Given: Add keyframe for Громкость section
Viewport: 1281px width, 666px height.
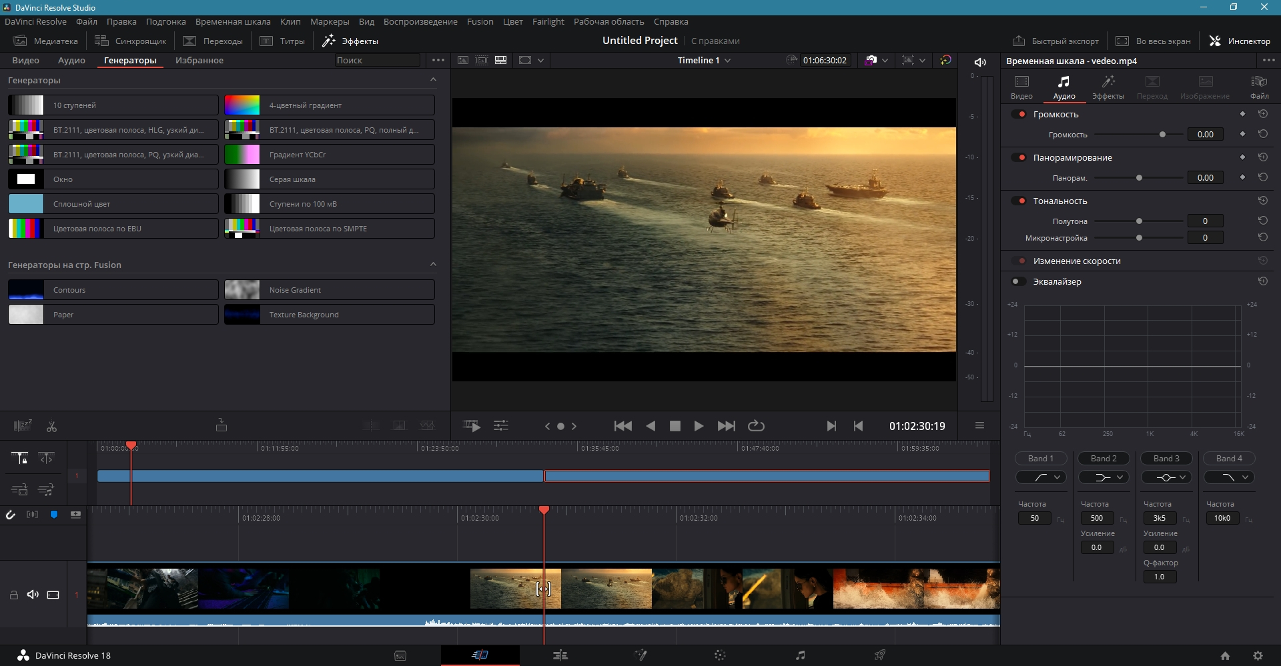Looking at the screenshot, I should tap(1242, 114).
